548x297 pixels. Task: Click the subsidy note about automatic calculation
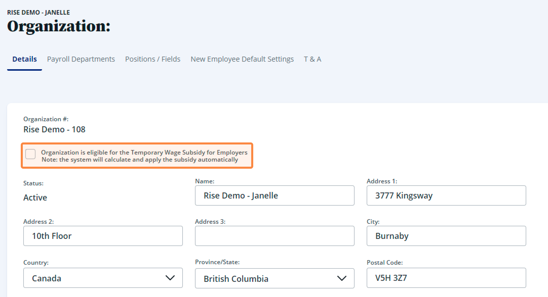[140, 160]
